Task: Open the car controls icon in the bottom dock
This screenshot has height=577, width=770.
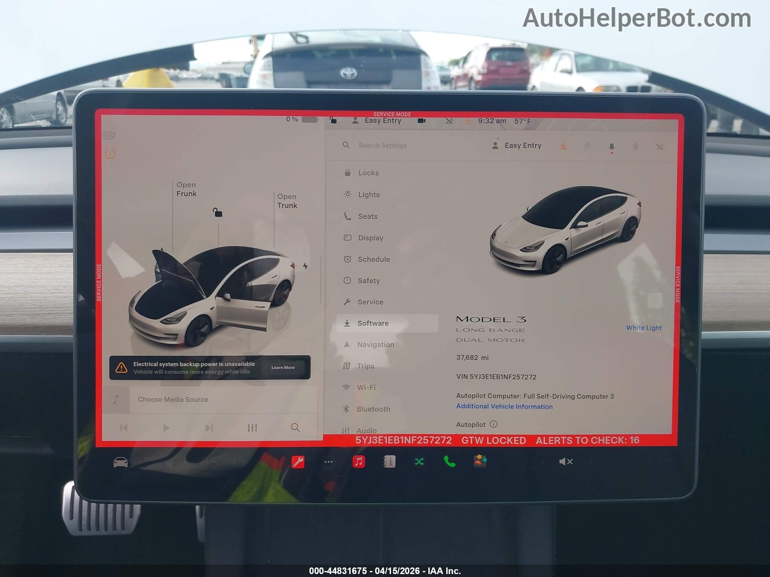Action: (x=120, y=462)
